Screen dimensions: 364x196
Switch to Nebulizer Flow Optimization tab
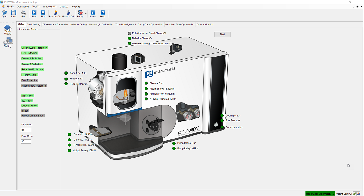(180, 24)
